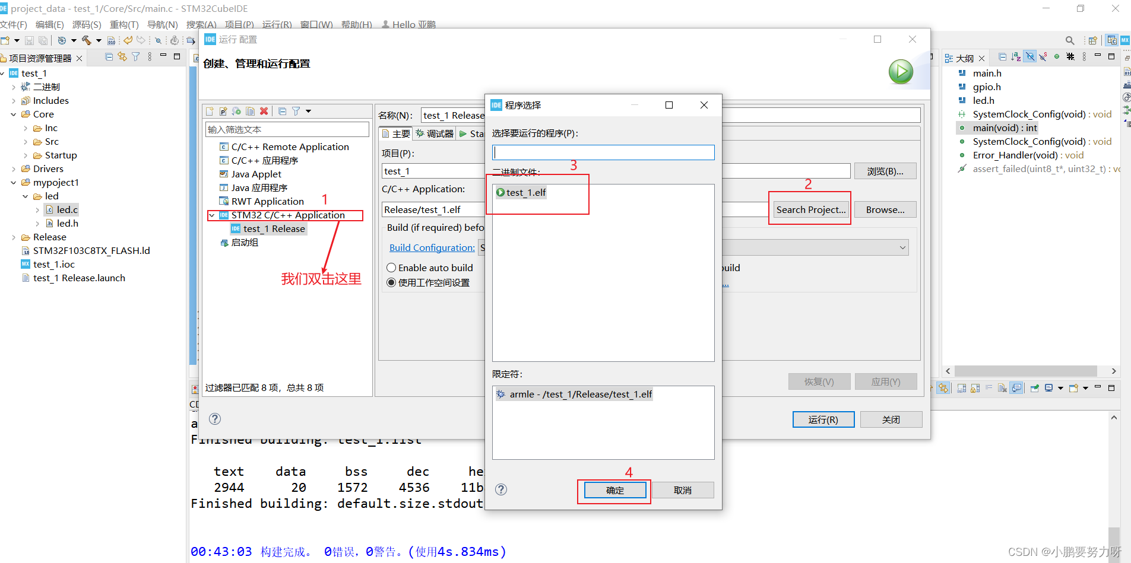The width and height of the screenshot is (1131, 563).
Task: Select Enable auto build radio button
Action: pyautogui.click(x=391, y=268)
